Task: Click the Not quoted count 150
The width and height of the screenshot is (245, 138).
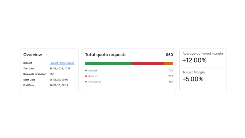Action: click(171, 82)
